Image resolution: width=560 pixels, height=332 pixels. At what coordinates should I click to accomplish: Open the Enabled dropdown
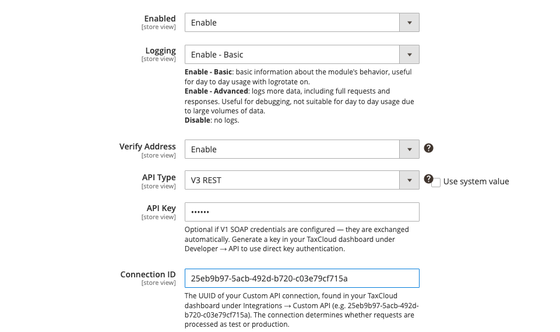click(x=302, y=23)
